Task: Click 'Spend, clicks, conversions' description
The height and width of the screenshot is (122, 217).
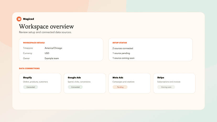Action: point(79,82)
